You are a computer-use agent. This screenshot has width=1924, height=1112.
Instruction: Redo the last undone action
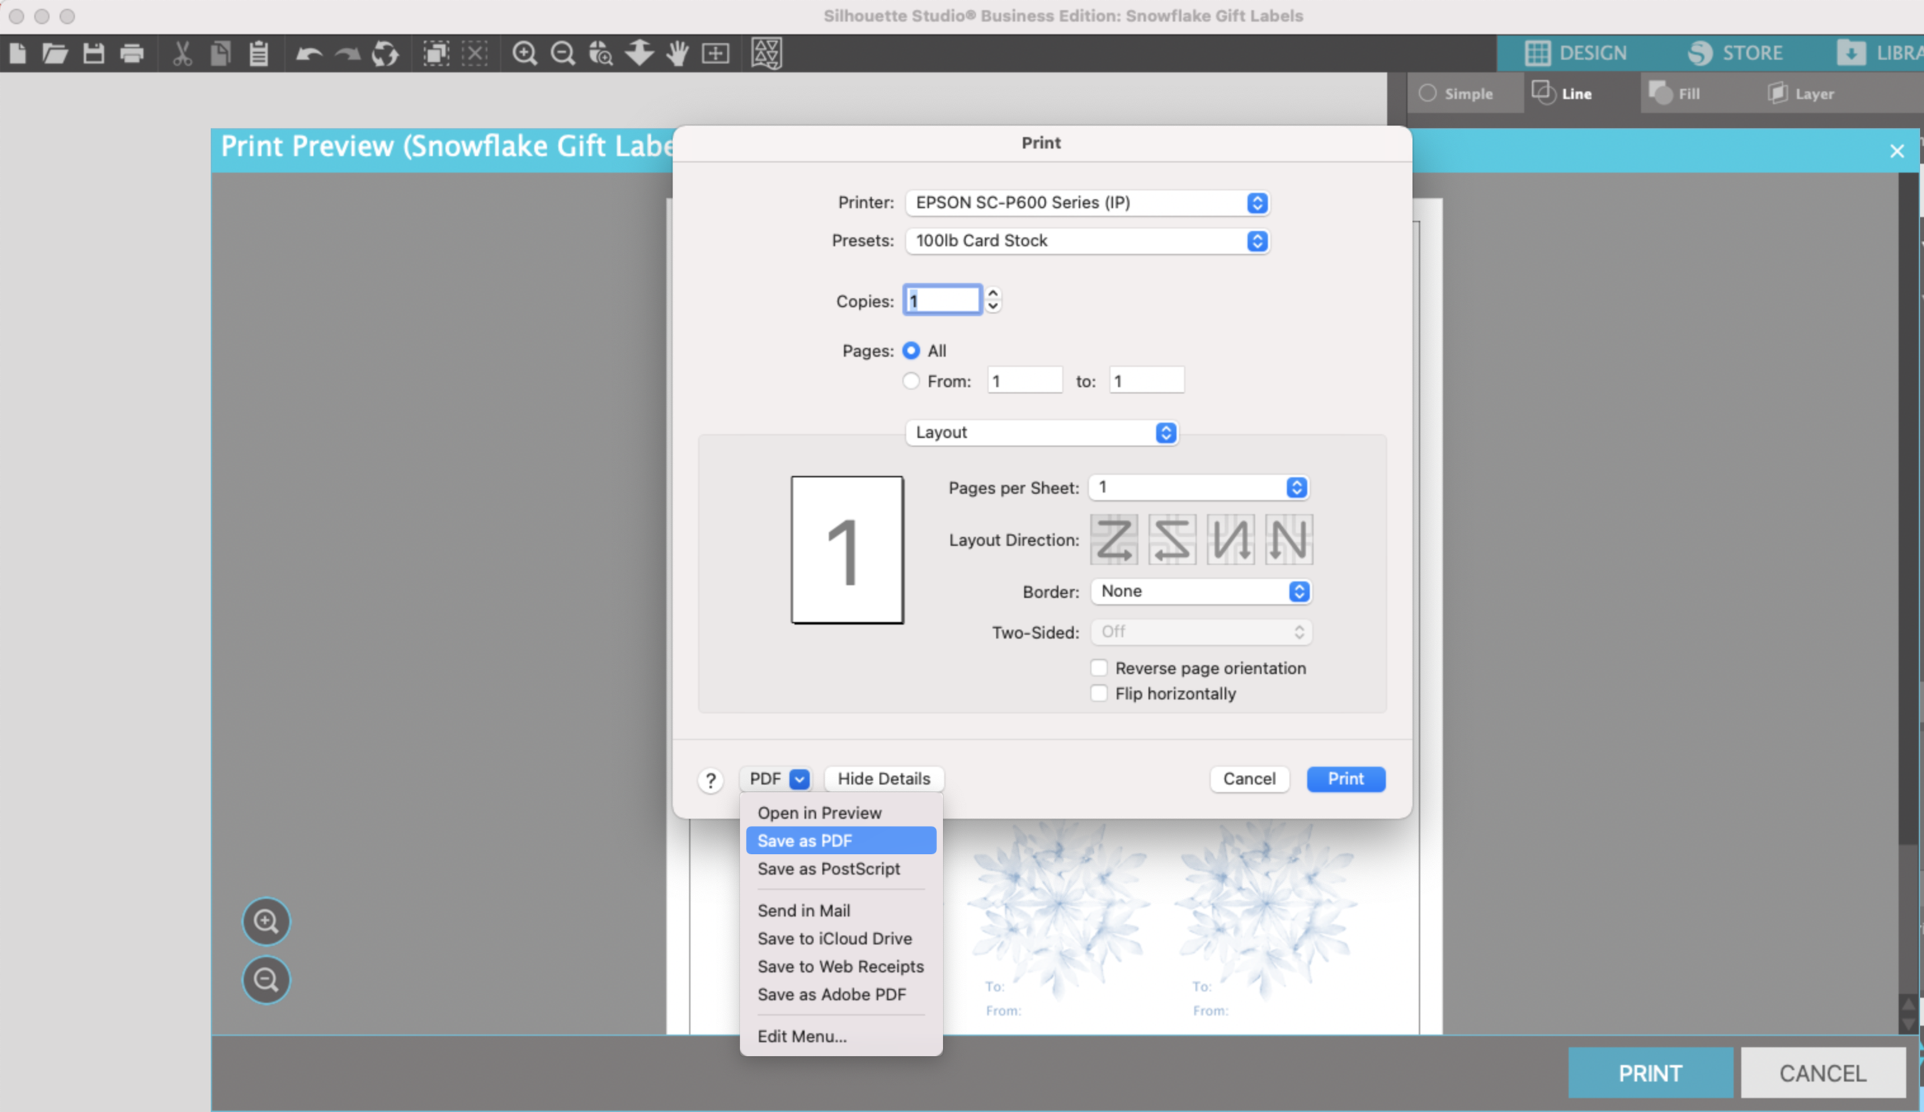pos(347,54)
